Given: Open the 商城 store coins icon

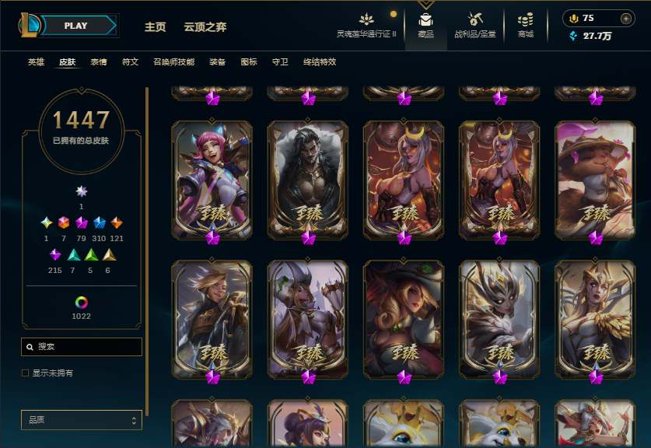Looking at the screenshot, I should pos(525,19).
